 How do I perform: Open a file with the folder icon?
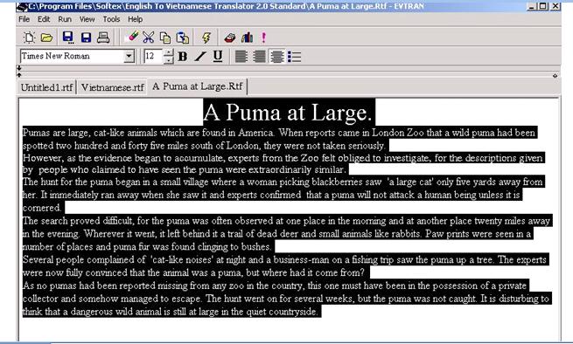(x=46, y=38)
